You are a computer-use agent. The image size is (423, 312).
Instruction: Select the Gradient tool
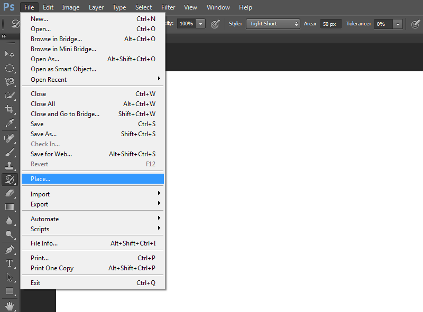(x=10, y=207)
